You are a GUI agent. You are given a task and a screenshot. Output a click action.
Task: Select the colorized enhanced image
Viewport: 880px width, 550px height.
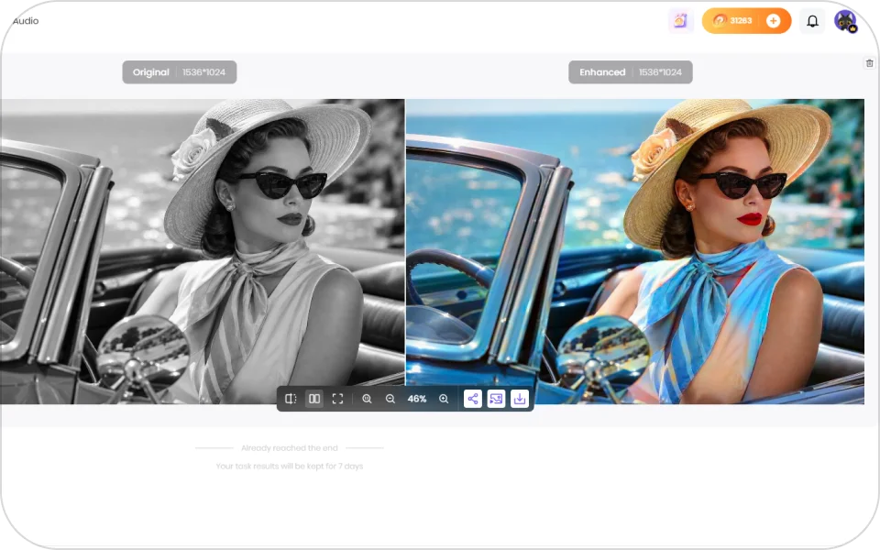[x=634, y=251]
